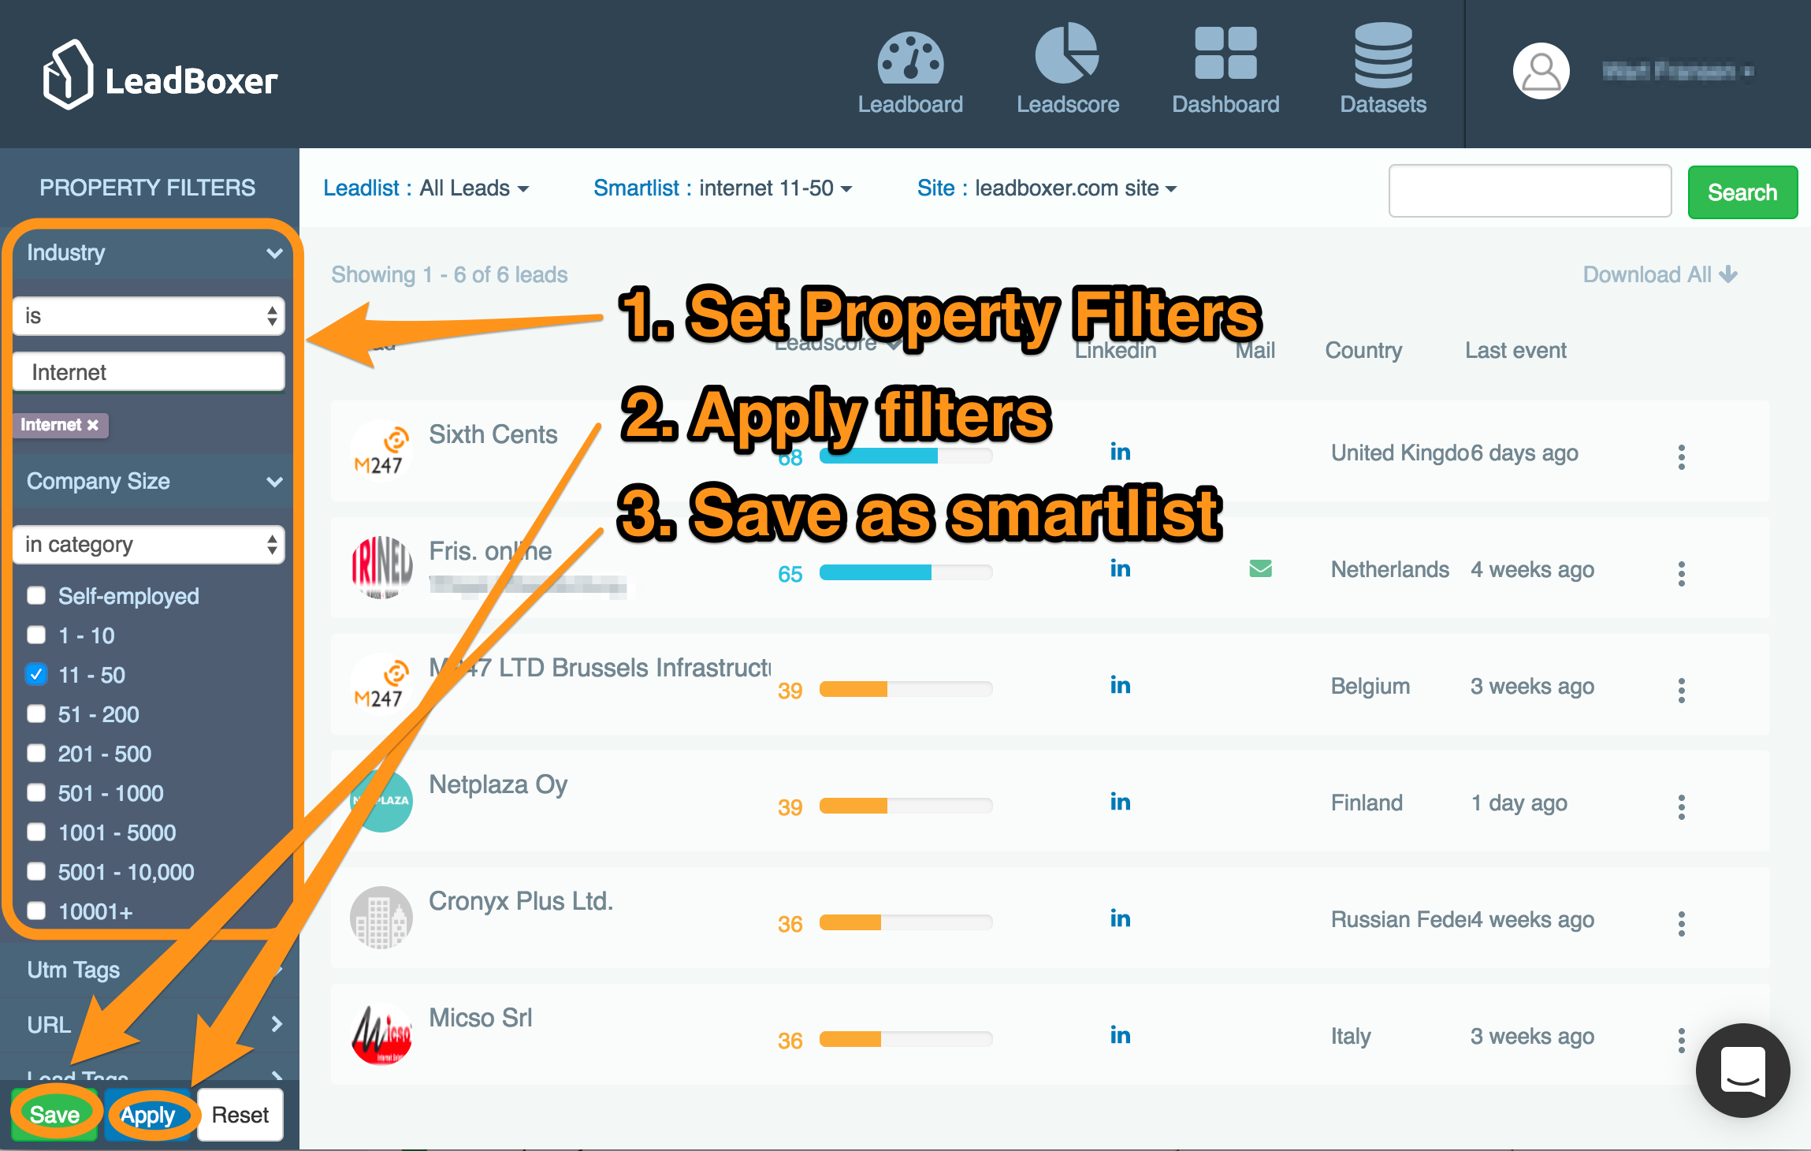The image size is (1811, 1151).
Task: Click the mail icon for Fris. online
Action: [1260, 568]
